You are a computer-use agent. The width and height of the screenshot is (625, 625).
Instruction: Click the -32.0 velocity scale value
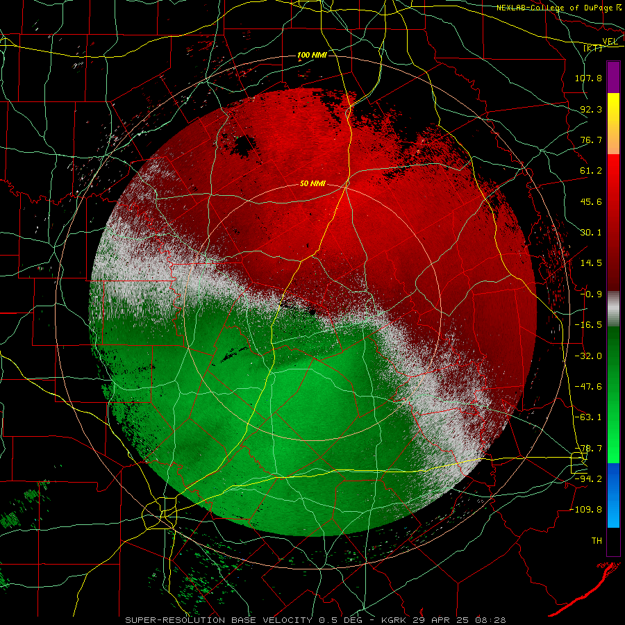click(x=588, y=356)
